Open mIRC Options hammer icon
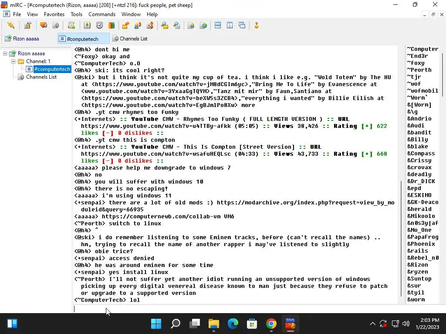Screen dimensions: 446x334 [27, 26]
